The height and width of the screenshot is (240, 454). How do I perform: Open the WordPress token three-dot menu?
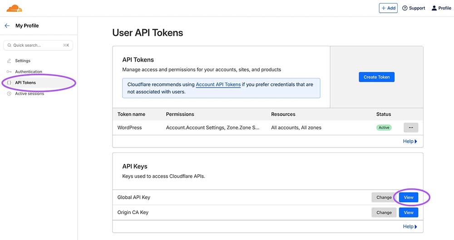[411, 127]
